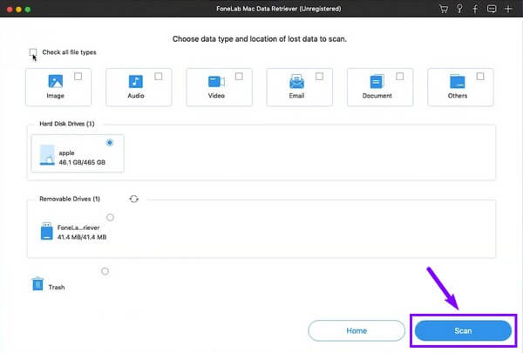Screen dimensions: 523x353
Task: Tick the Audio file type checkbox
Action: pyautogui.click(x=159, y=77)
